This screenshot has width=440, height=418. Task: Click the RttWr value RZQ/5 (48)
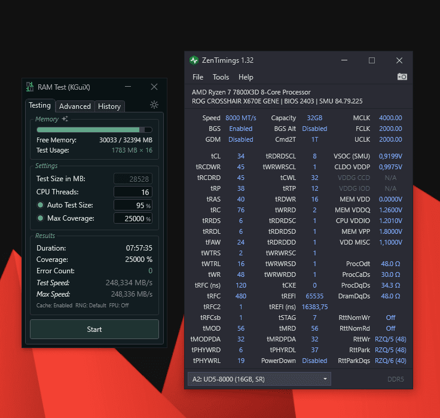click(390, 339)
